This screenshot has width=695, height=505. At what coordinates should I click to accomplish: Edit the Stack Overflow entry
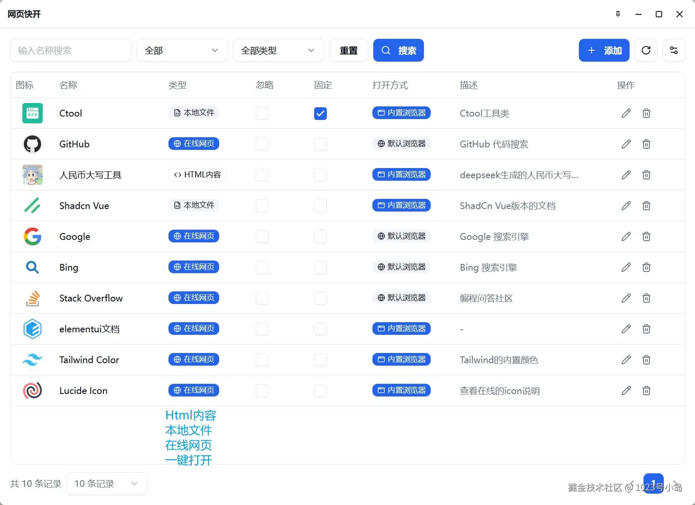click(626, 298)
